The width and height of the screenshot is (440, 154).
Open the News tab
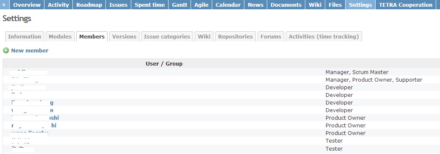[x=255, y=5]
